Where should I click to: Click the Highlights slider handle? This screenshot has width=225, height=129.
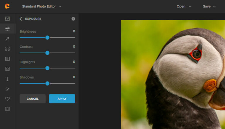point(47,68)
